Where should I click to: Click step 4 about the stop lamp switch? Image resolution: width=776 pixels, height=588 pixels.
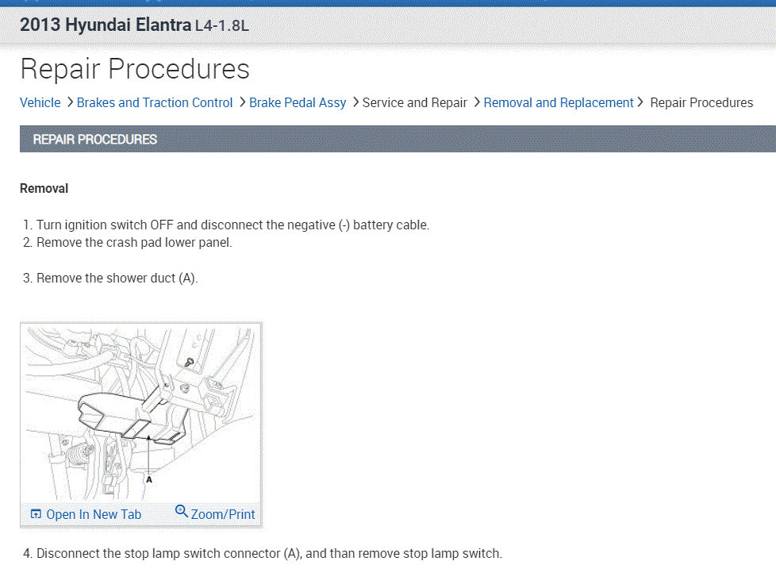click(263, 553)
